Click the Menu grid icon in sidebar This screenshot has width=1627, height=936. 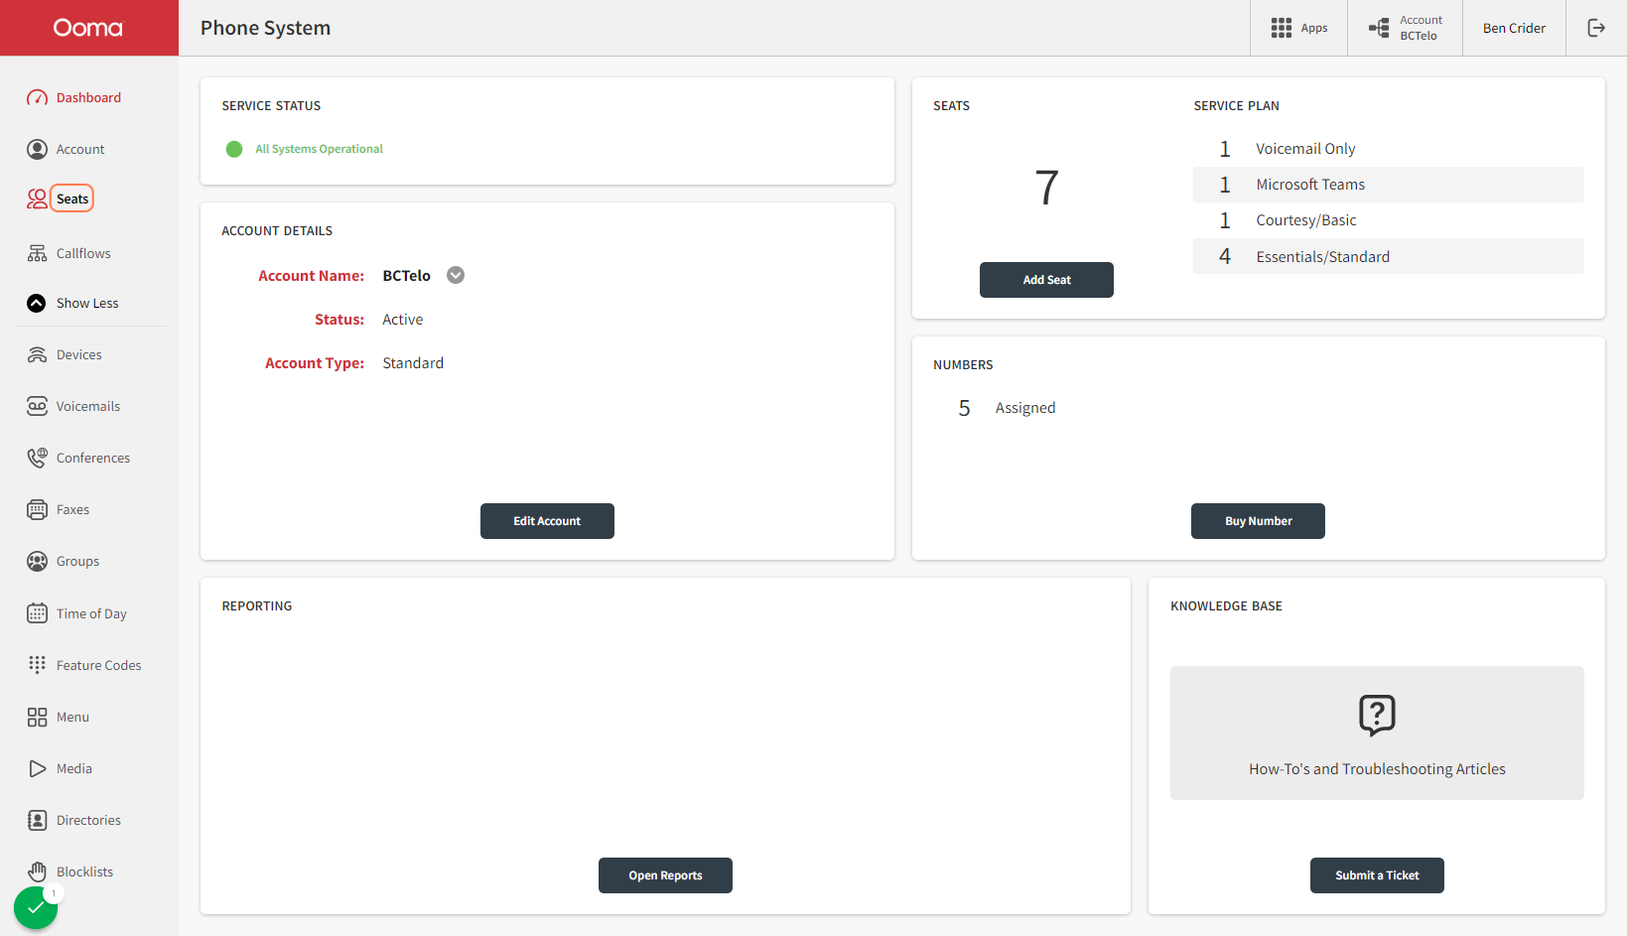pos(37,717)
